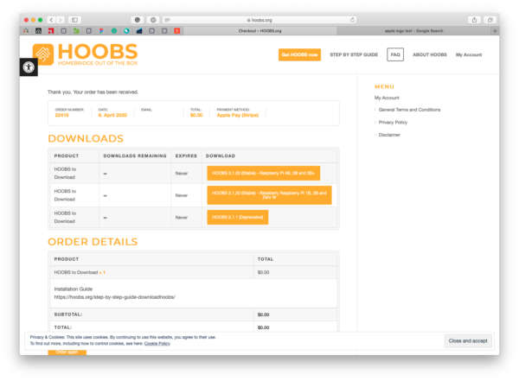Image resolution: width=519 pixels, height=381 pixels.
Task: Click the ORDER DETAILS heading
Action: pyautogui.click(x=93, y=242)
